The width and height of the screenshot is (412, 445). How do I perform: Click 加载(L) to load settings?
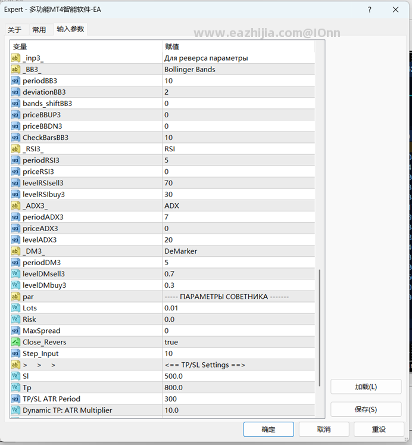click(366, 387)
